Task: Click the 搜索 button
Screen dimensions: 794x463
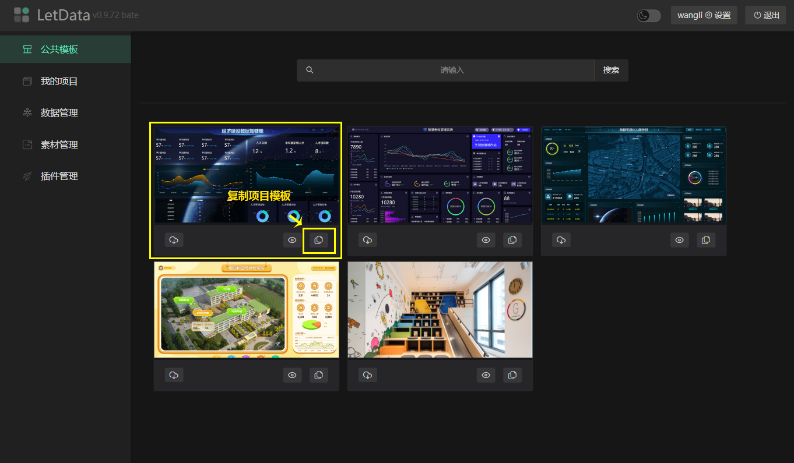Action: click(x=611, y=70)
